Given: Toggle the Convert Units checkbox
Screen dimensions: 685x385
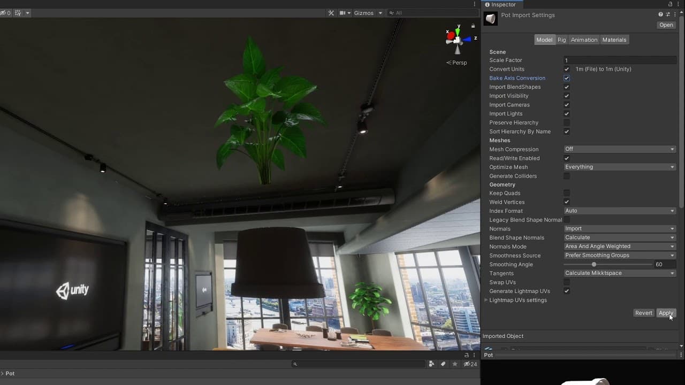Looking at the screenshot, I should 567,69.
